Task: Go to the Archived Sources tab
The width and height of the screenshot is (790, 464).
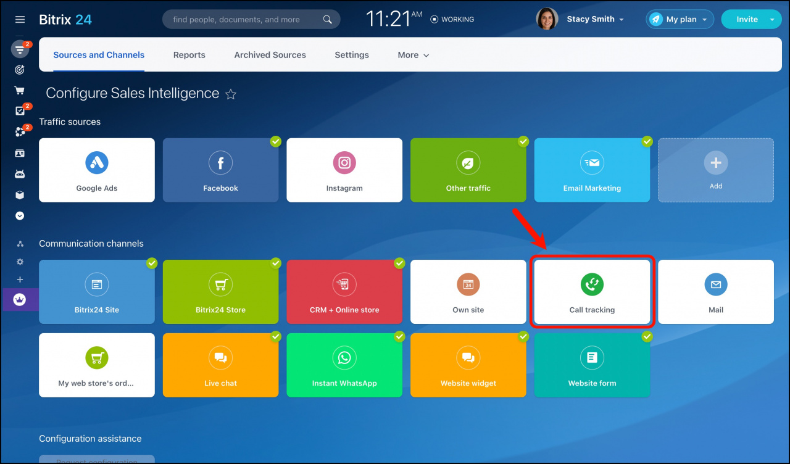Action: point(270,55)
